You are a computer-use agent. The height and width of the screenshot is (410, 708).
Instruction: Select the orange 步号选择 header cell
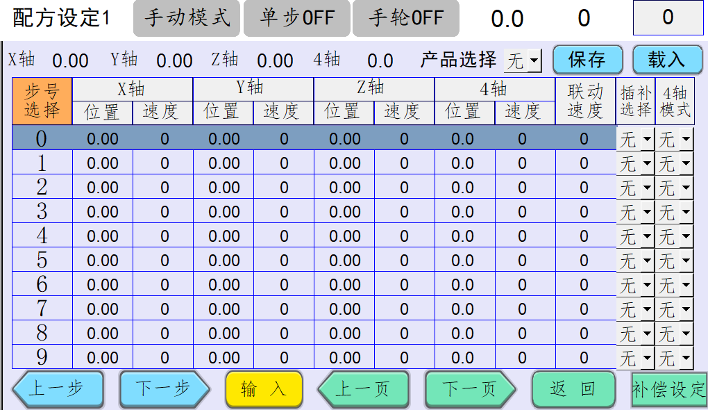[42, 101]
